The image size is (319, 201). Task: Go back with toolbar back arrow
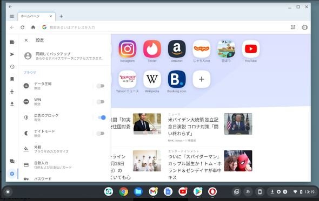click(x=12, y=27)
